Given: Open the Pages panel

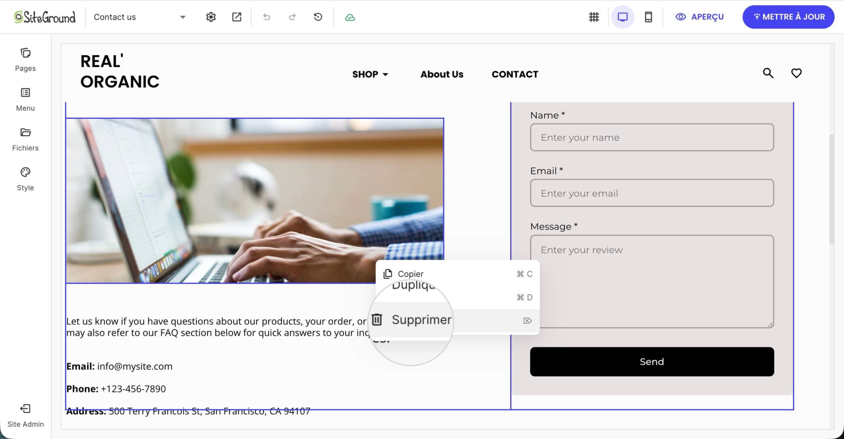Looking at the screenshot, I should [25, 60].
